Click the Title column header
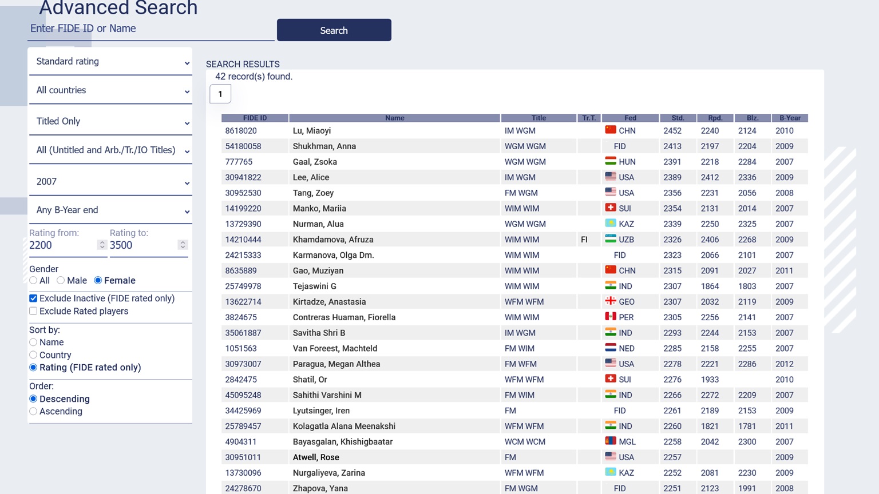 (x=539, y=118)
